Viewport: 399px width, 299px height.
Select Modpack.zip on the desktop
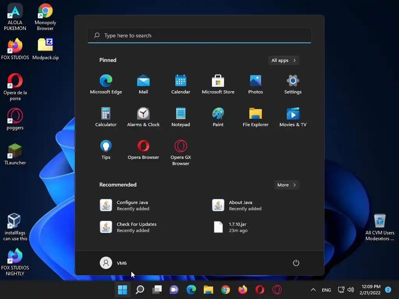coord(45,49)
